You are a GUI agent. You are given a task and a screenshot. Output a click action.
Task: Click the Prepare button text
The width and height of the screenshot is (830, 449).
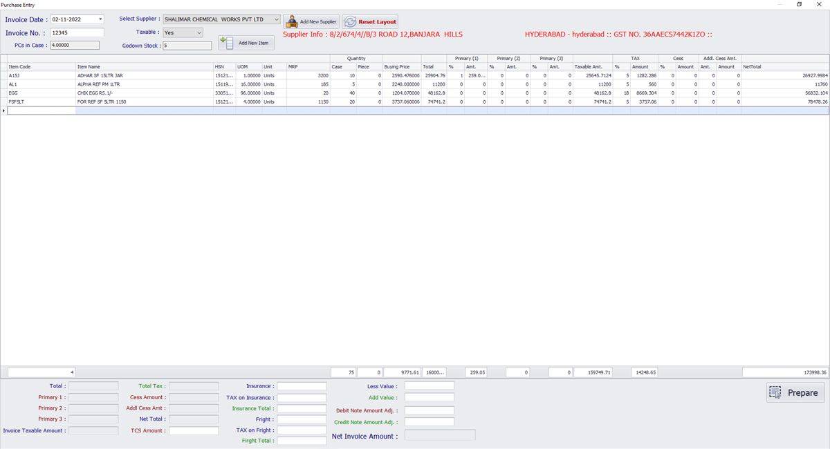click(x=802, y=393)
